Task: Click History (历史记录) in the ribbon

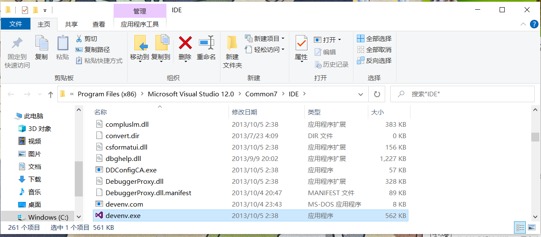Action: pos(332,64)
